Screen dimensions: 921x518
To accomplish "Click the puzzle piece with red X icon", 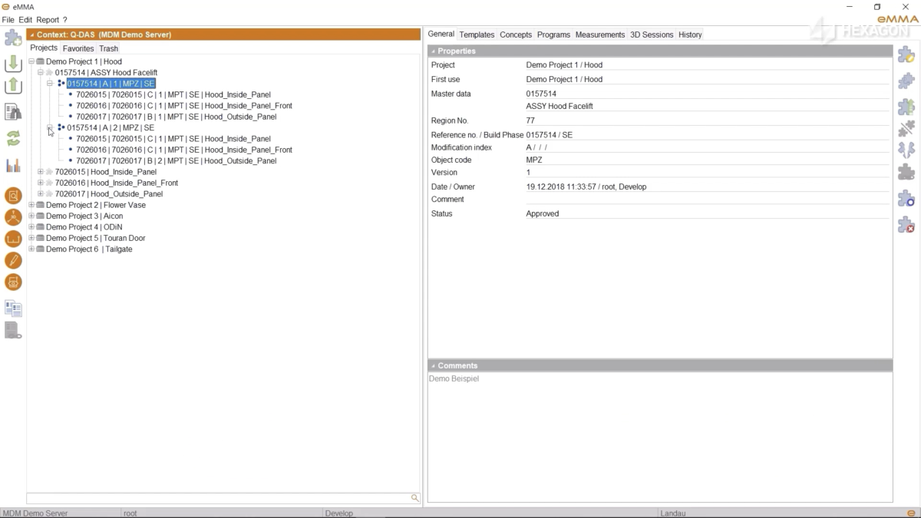I will click(x=906, y=225).
